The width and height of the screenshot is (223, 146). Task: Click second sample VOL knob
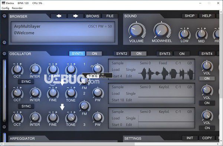[207, 90]
